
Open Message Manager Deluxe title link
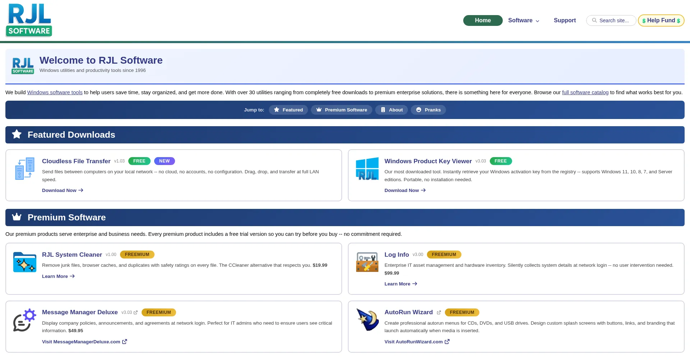(80, 312)
